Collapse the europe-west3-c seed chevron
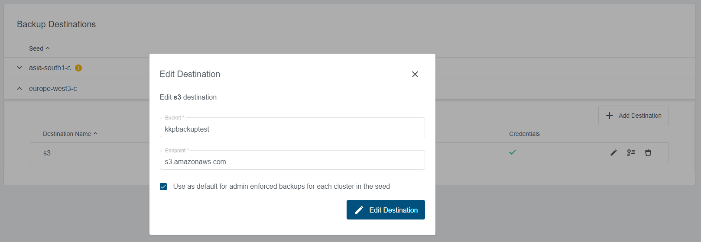This screenshot has height=242, width=701. coord(19,88)
